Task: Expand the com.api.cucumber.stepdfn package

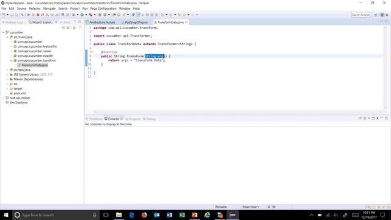Action: (x=11, y=56)
